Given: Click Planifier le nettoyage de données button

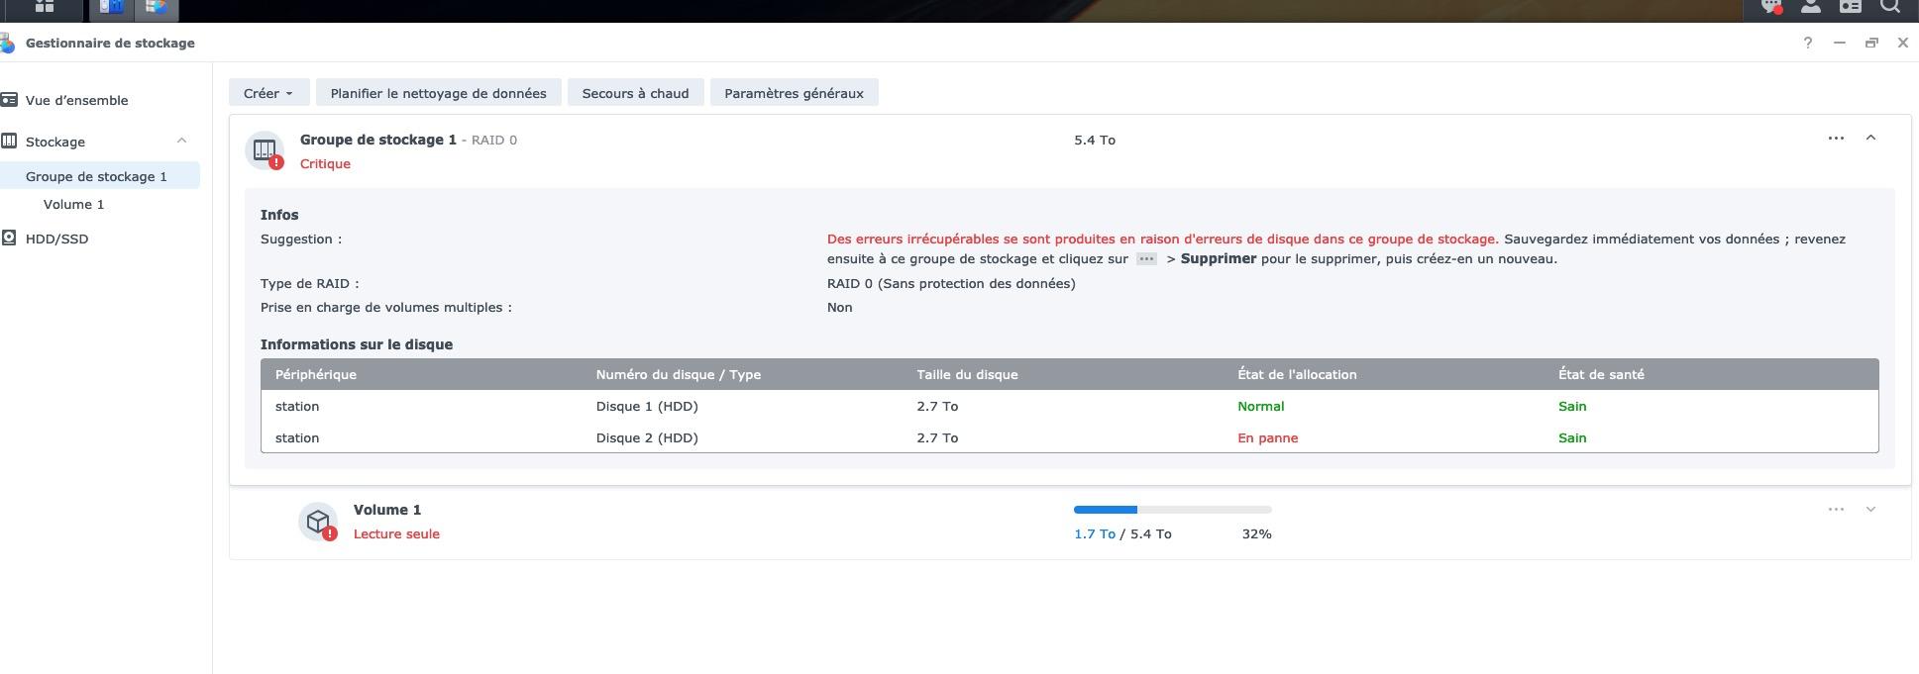Looking at the screenshot, I should click(438, 93).
